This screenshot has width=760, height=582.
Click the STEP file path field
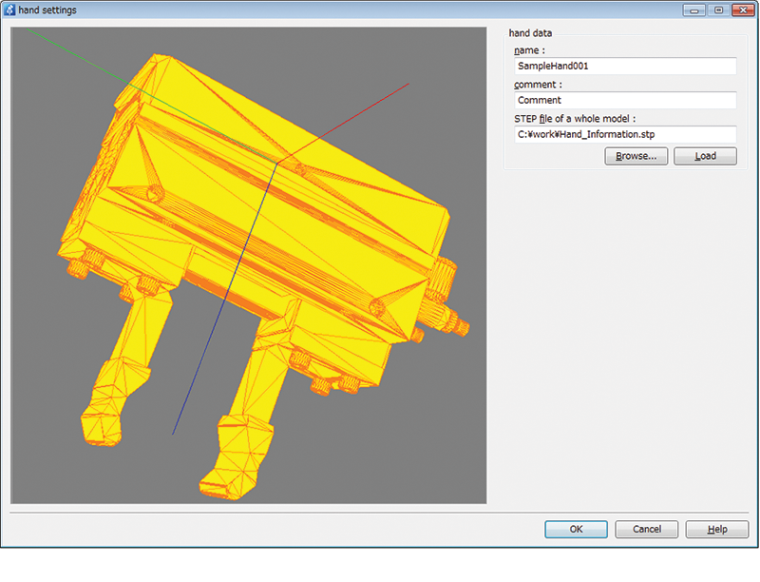(x=624, y=134)
